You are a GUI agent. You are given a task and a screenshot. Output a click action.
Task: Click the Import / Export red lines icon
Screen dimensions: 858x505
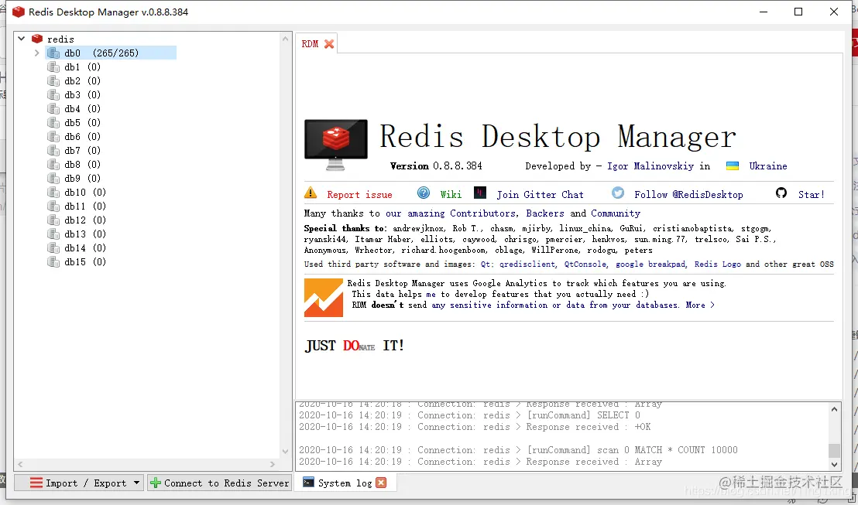36,483
